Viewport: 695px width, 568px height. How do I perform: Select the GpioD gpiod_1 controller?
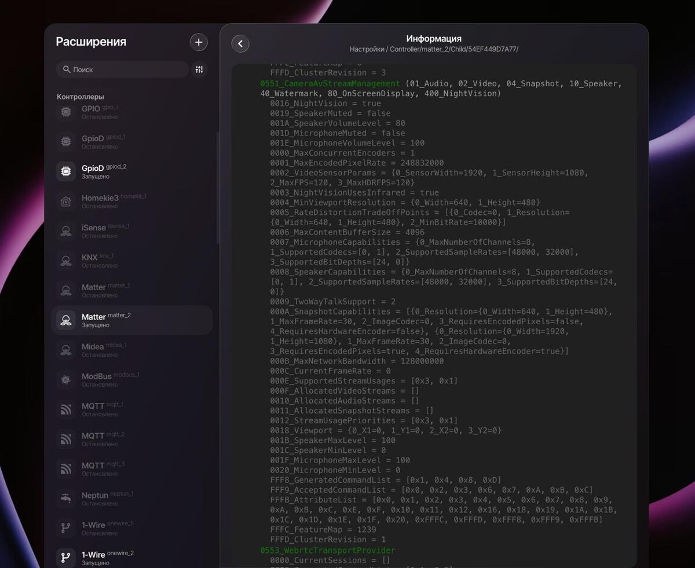click(132, 141)
